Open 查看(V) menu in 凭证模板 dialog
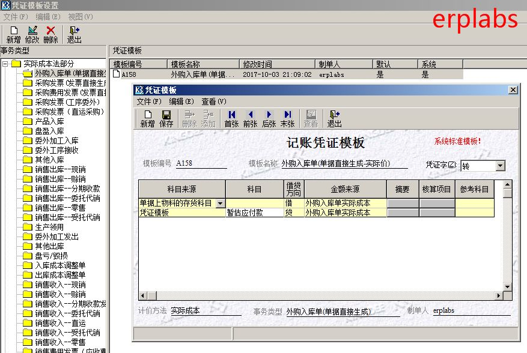527x353 pixels. coord(214,101)
